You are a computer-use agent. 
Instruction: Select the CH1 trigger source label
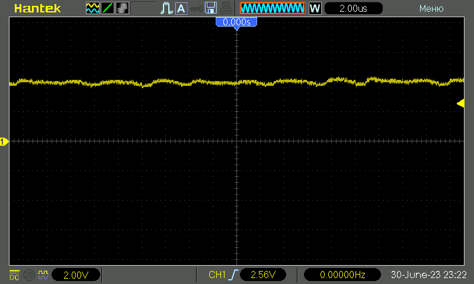click(217, 275)
